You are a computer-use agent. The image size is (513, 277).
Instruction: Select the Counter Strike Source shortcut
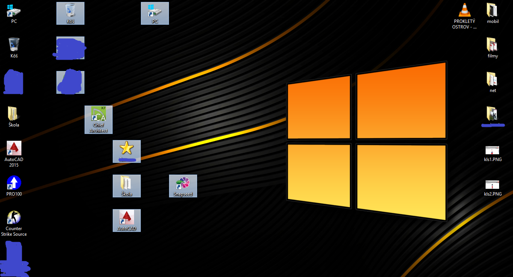14,223
